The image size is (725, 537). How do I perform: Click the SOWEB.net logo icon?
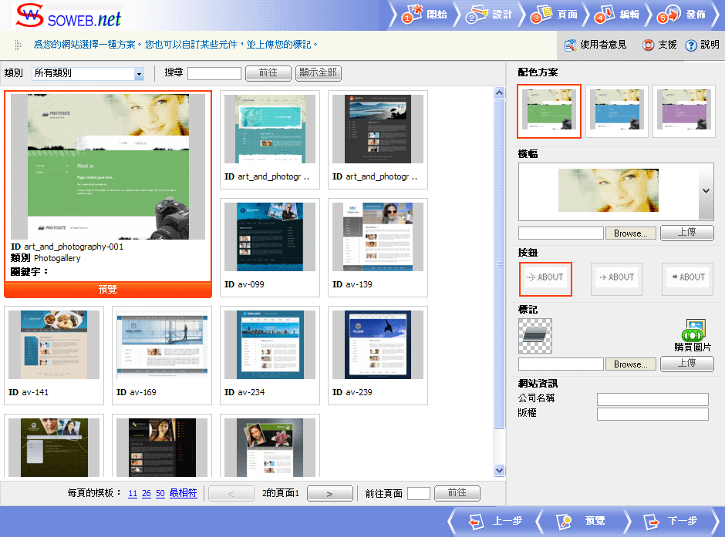tap(29, 15)
